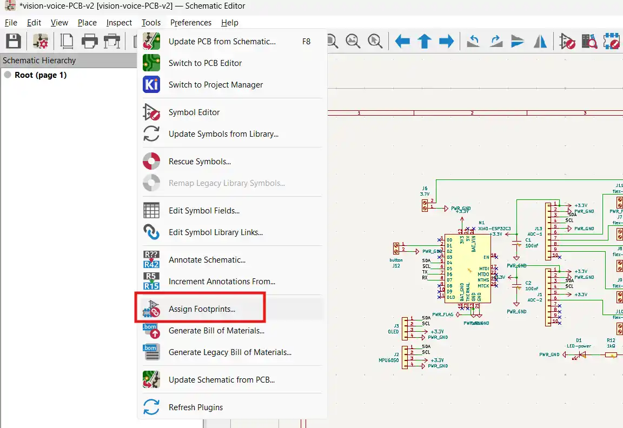Screen dimensions: 623x428
Task: Click the Schematic Hierarchy panel title
Action: pyautogui.click(x=39, y=61)
